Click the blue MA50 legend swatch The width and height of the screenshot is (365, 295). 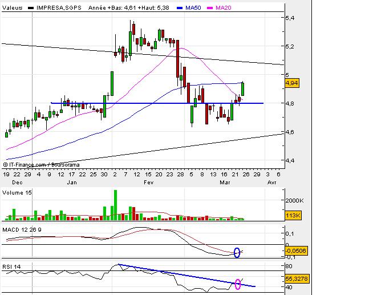[180, 8]
